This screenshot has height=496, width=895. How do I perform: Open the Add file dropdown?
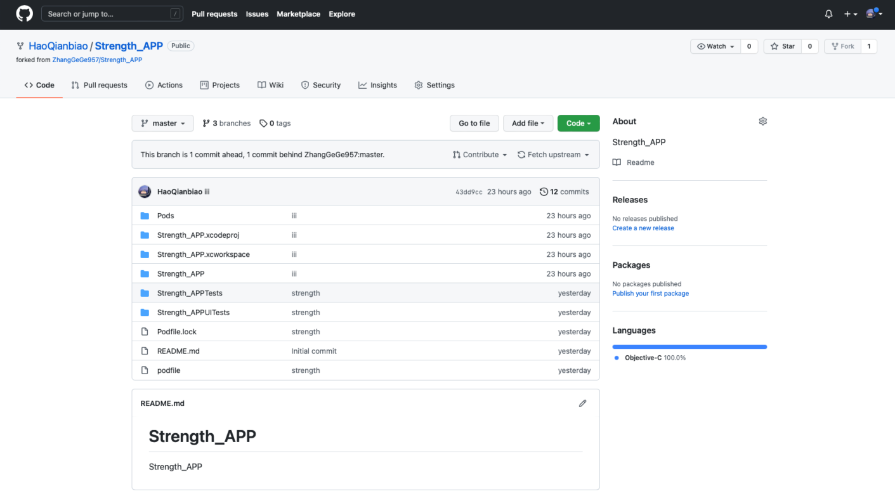coord(528,123)
